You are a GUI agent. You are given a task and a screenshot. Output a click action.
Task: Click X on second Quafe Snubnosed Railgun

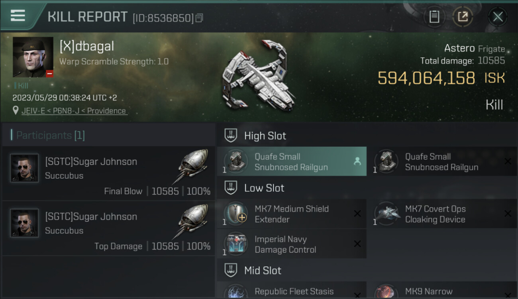pos(508,161)
